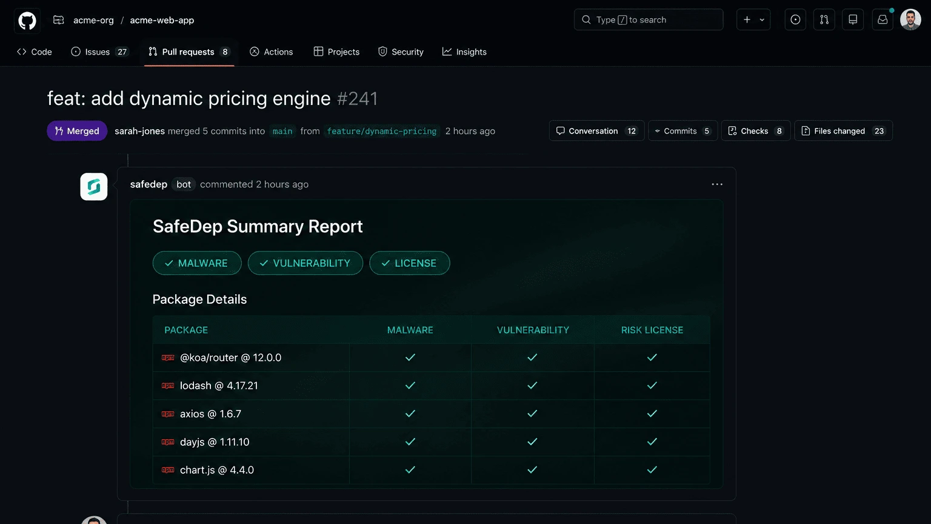This screenshot has height=524, width=931.
Task: Click the VULNERABILITY column header
Action: point(533,330)
